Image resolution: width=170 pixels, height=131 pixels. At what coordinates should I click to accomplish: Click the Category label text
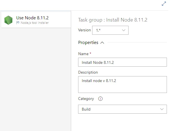86,99
